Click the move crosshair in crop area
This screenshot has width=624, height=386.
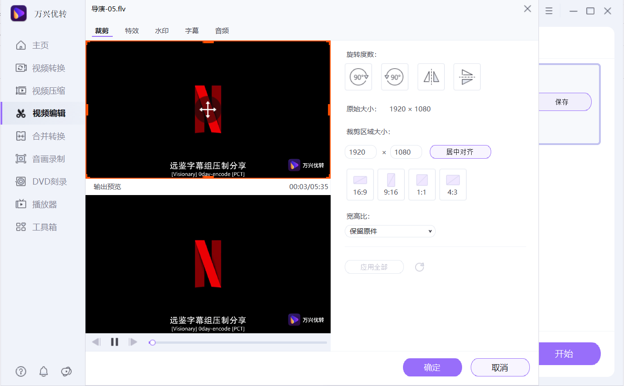click(208, 110)
